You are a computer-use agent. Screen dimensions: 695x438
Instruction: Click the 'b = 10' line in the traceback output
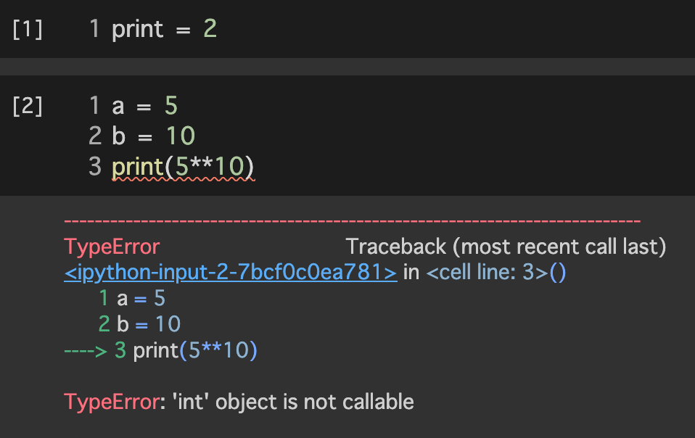[149, 324]
